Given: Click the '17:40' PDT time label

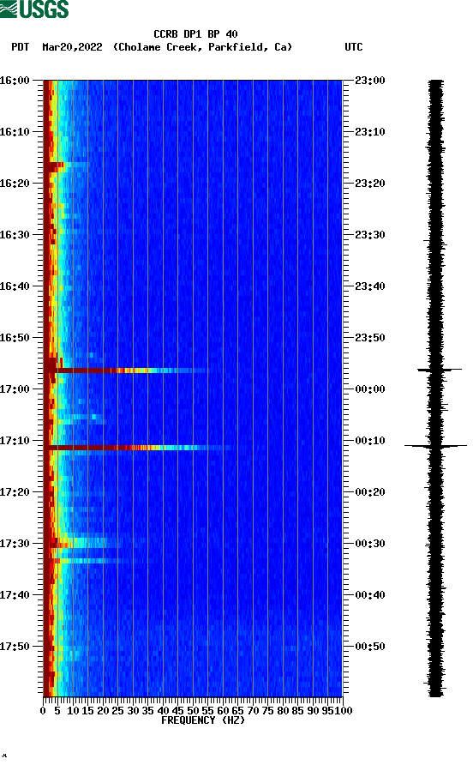Looking at the screenshot, I should pyautogui.click(x=15, y=595).
